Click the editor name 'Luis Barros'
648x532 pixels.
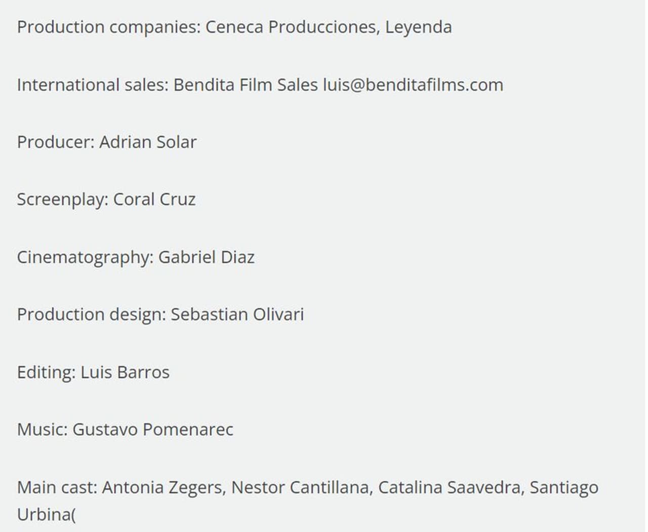[125, 372]
